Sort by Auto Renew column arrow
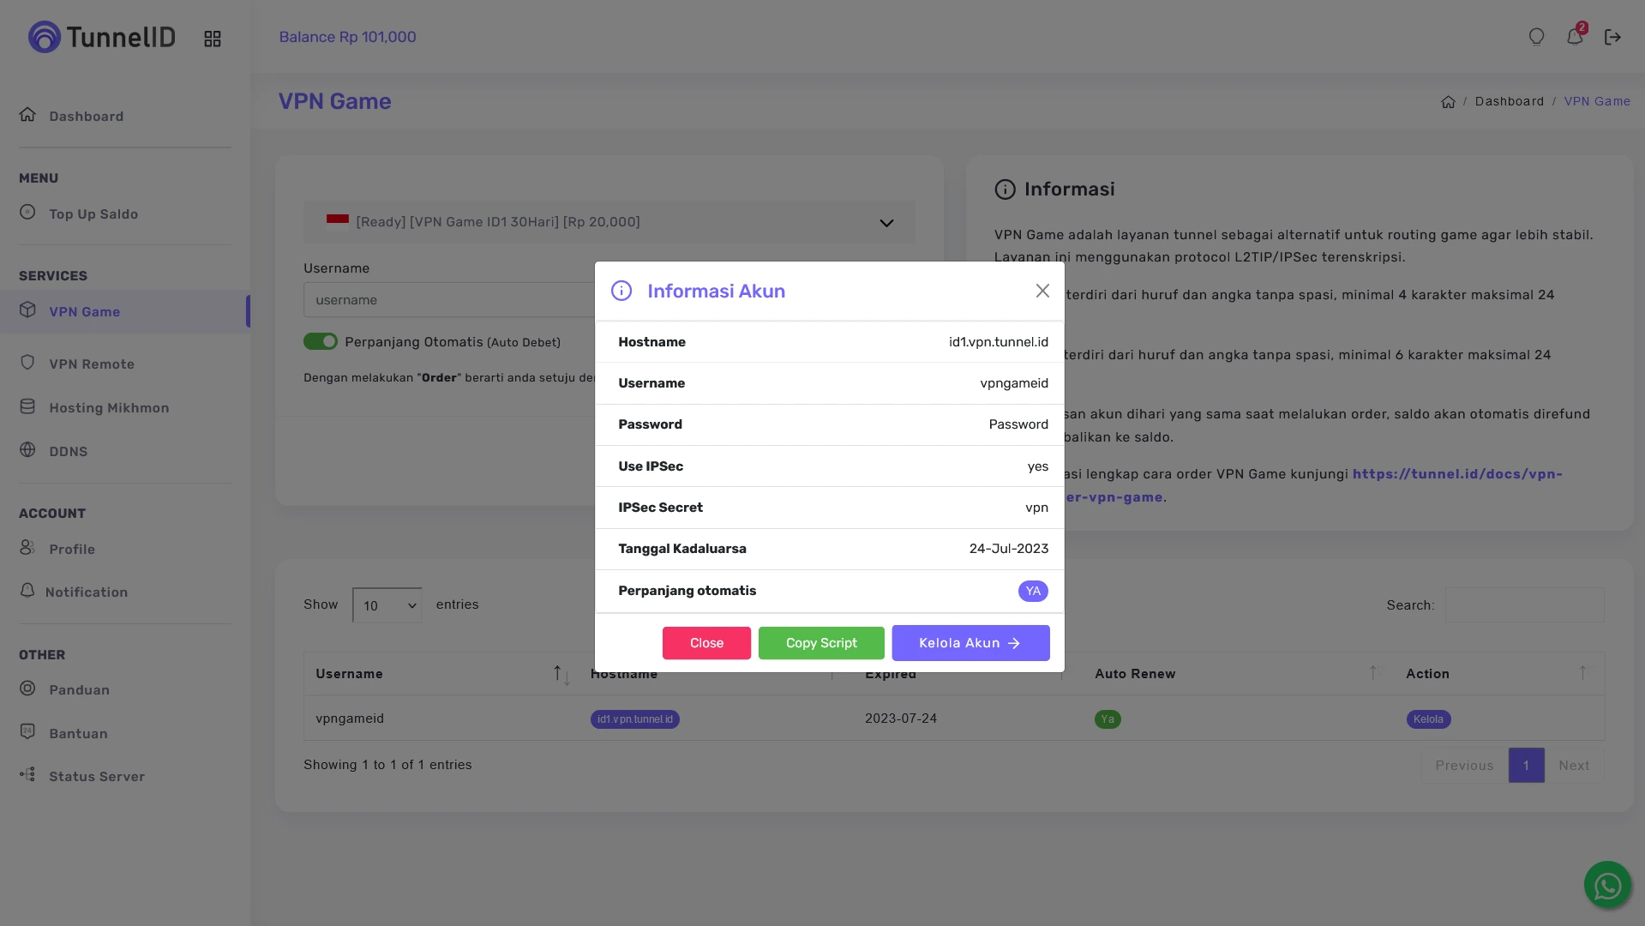 pos(1372,673)
